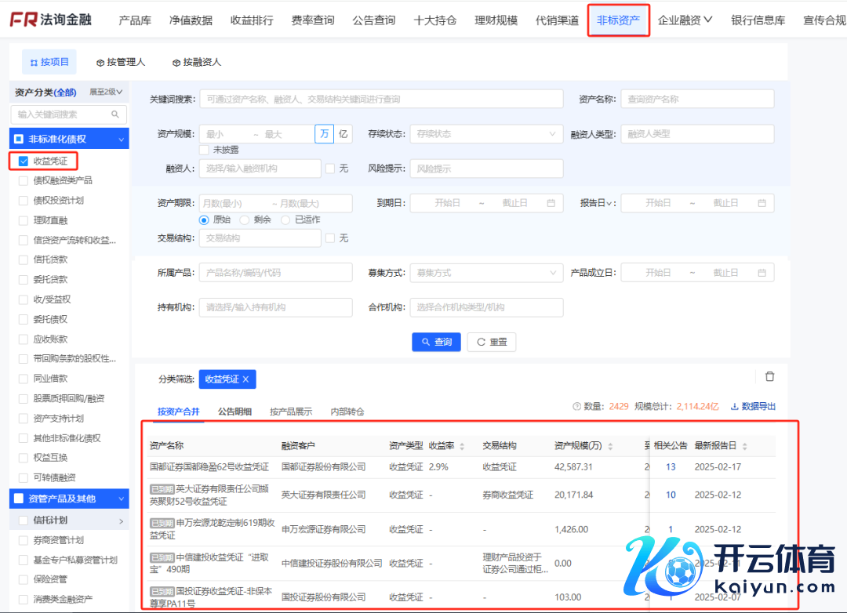The image size is (847, 613).
Task: Click the 关键词搜索 input field
Action: [381, 100]
